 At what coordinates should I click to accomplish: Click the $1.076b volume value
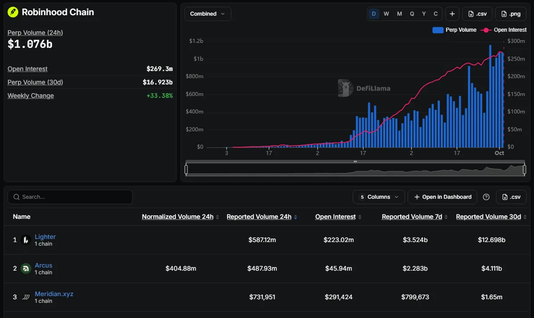(x=30, y=44)
